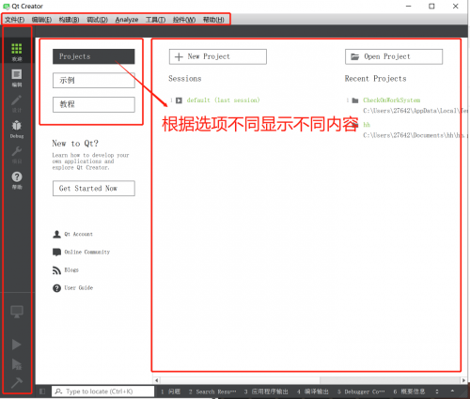Click the Open Project button
This screenshot has height=399, width=470.
[x=394, y=56]
